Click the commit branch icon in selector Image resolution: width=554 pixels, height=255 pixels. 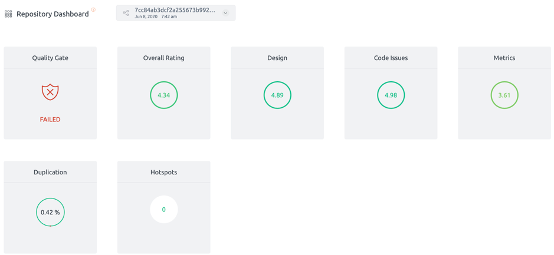[x=126, y=13]
